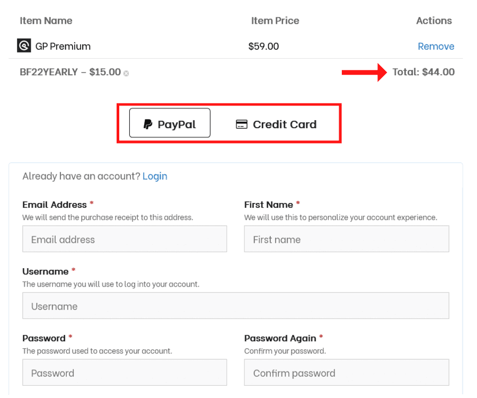Focus the Username input field
477x398 pixels.
click(x=236, y=305)
